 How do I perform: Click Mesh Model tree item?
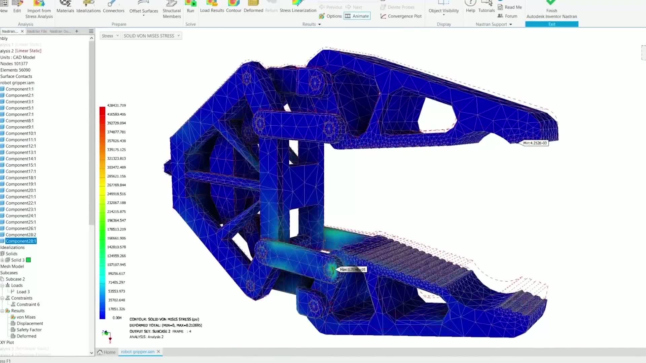coord(12,266)
